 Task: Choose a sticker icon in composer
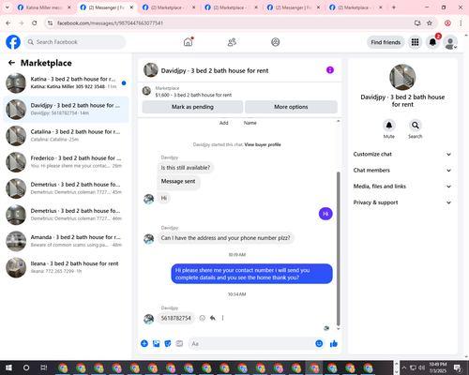tap(168, 344)
